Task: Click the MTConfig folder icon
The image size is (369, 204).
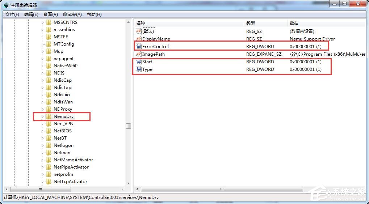Action: point(49,44)
